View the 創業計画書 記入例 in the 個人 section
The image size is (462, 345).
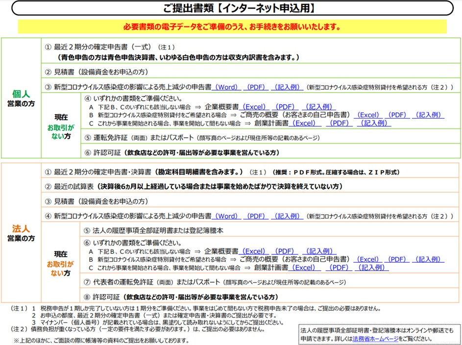click(374, 123)
